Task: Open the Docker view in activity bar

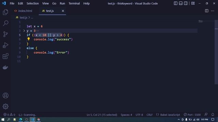Action: pyautogui.click(x=5, y=67)
